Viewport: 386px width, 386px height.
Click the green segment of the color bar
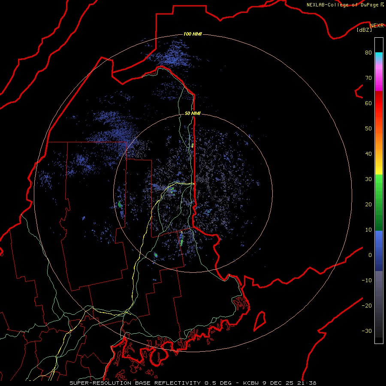click(379, 202)
